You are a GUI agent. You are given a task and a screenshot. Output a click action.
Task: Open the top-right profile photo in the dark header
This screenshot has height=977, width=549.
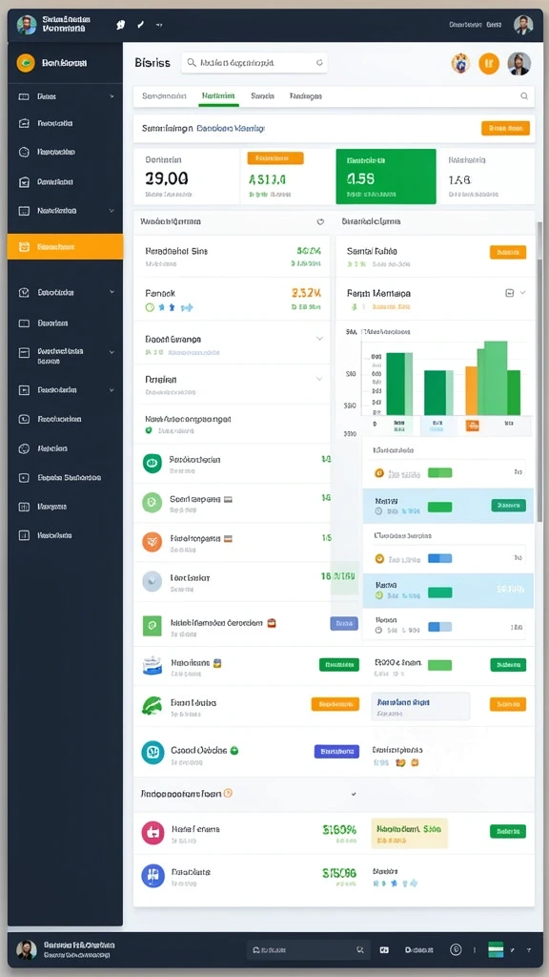(x=523, y=25)
